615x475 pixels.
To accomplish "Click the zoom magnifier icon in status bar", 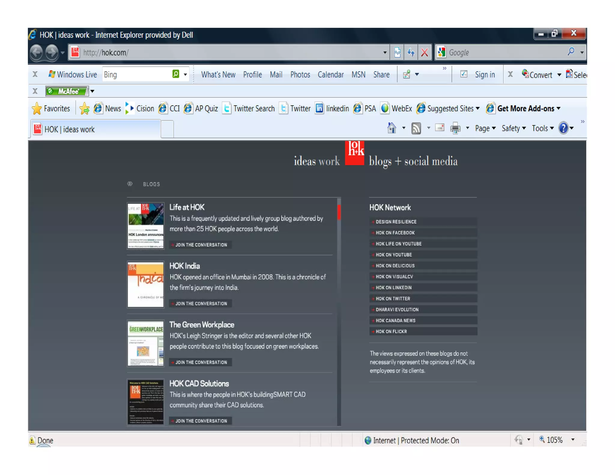I will 542,440.
